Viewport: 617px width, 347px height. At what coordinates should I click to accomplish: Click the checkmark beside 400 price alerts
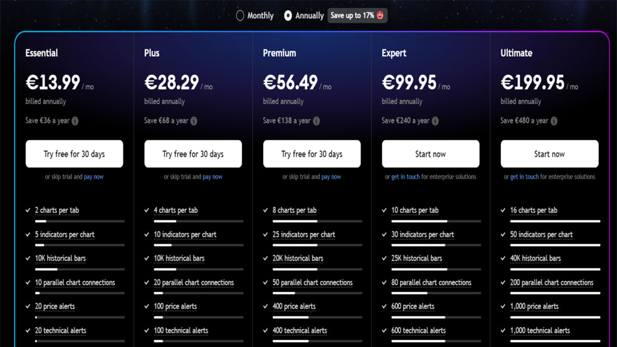[x=266, y=306]
